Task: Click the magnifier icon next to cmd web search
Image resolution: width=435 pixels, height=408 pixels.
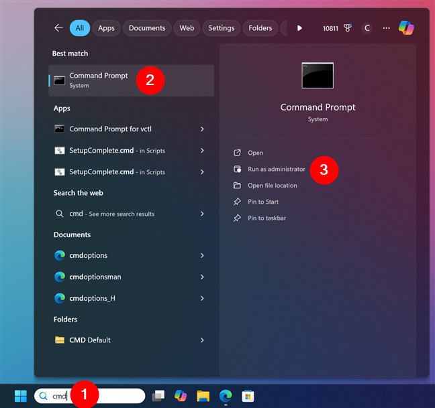Action: point(59,214)
